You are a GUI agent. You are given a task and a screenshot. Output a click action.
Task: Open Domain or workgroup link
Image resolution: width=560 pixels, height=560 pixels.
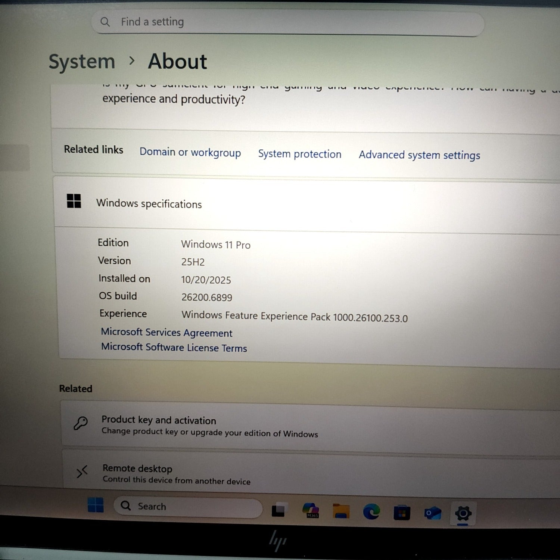click(190, 152)
